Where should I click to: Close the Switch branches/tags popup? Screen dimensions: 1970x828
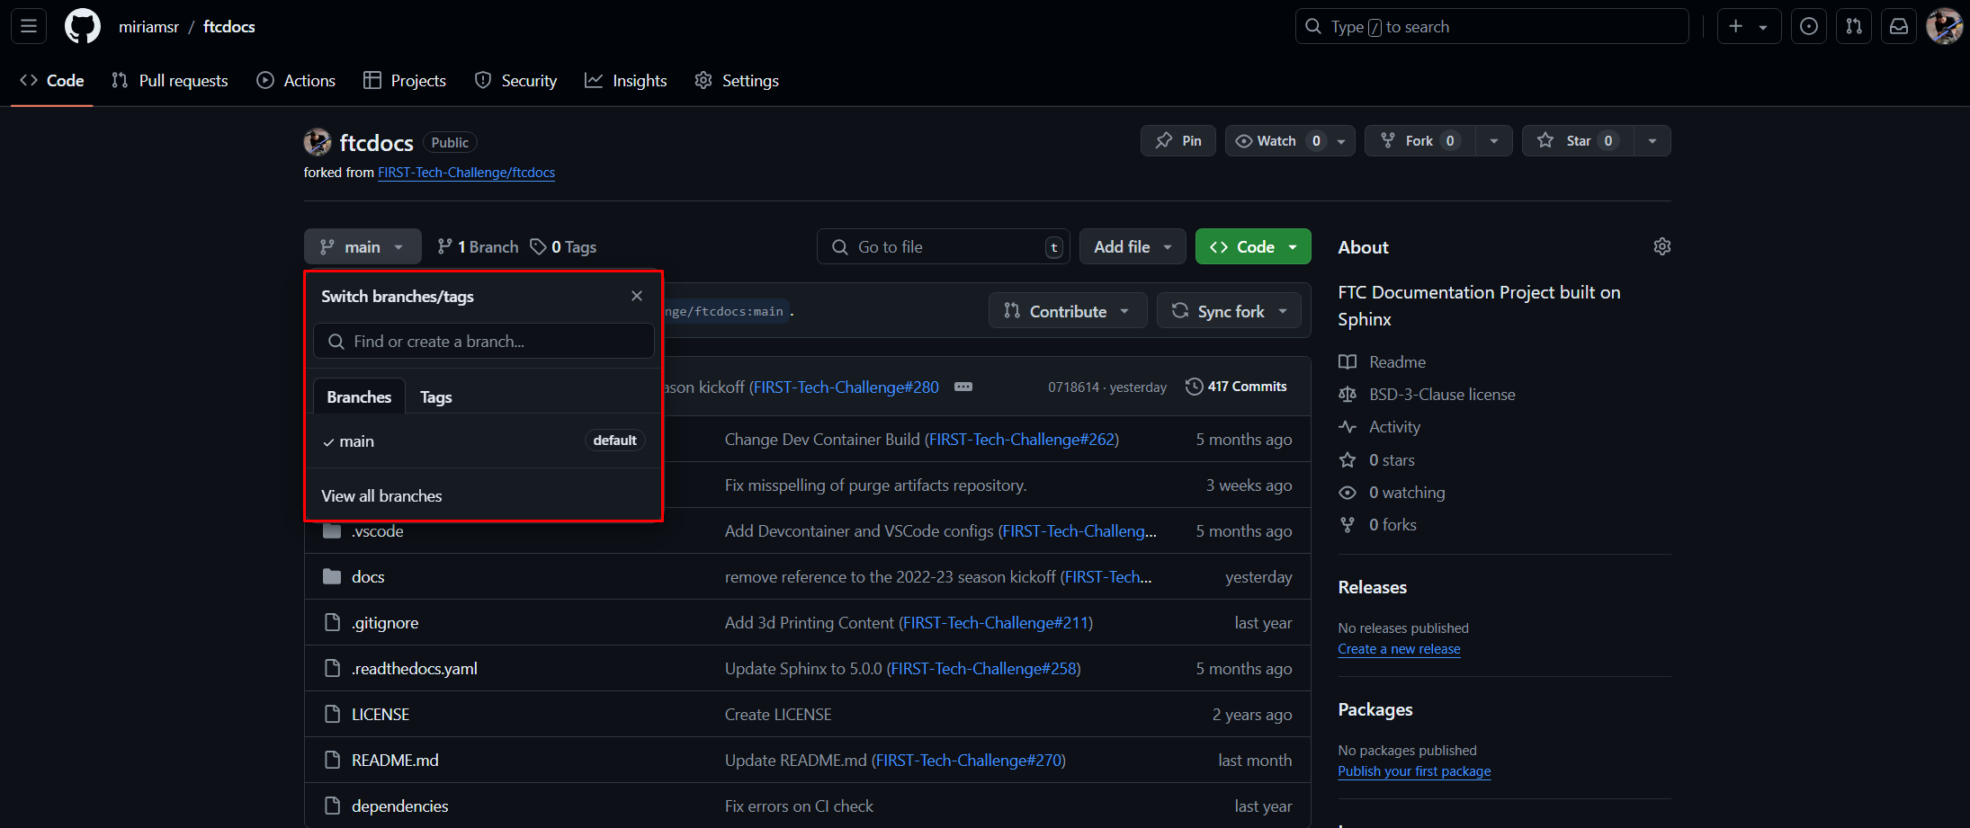pyautogui.click(x=637, y=296)
